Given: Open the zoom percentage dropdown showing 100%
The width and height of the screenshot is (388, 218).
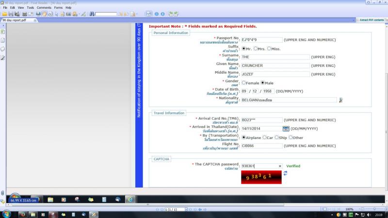Looking at the screenshot, I should click(x=349, y=209).
